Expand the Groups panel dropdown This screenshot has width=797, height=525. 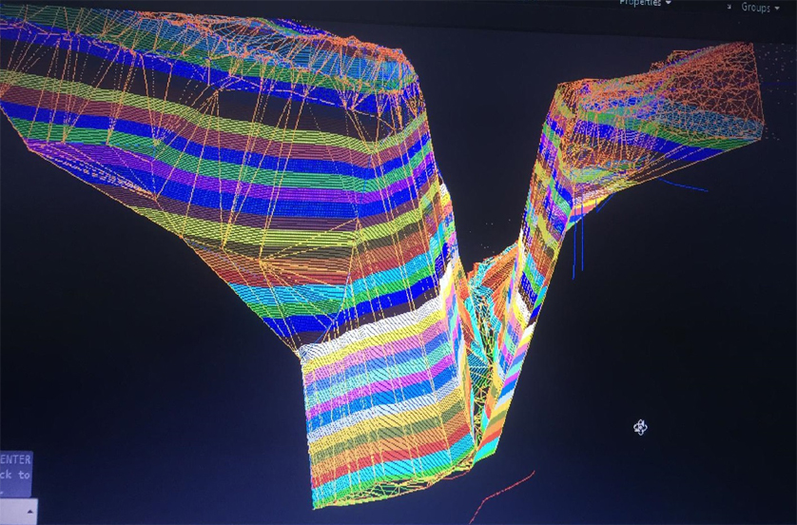point(758,8)
